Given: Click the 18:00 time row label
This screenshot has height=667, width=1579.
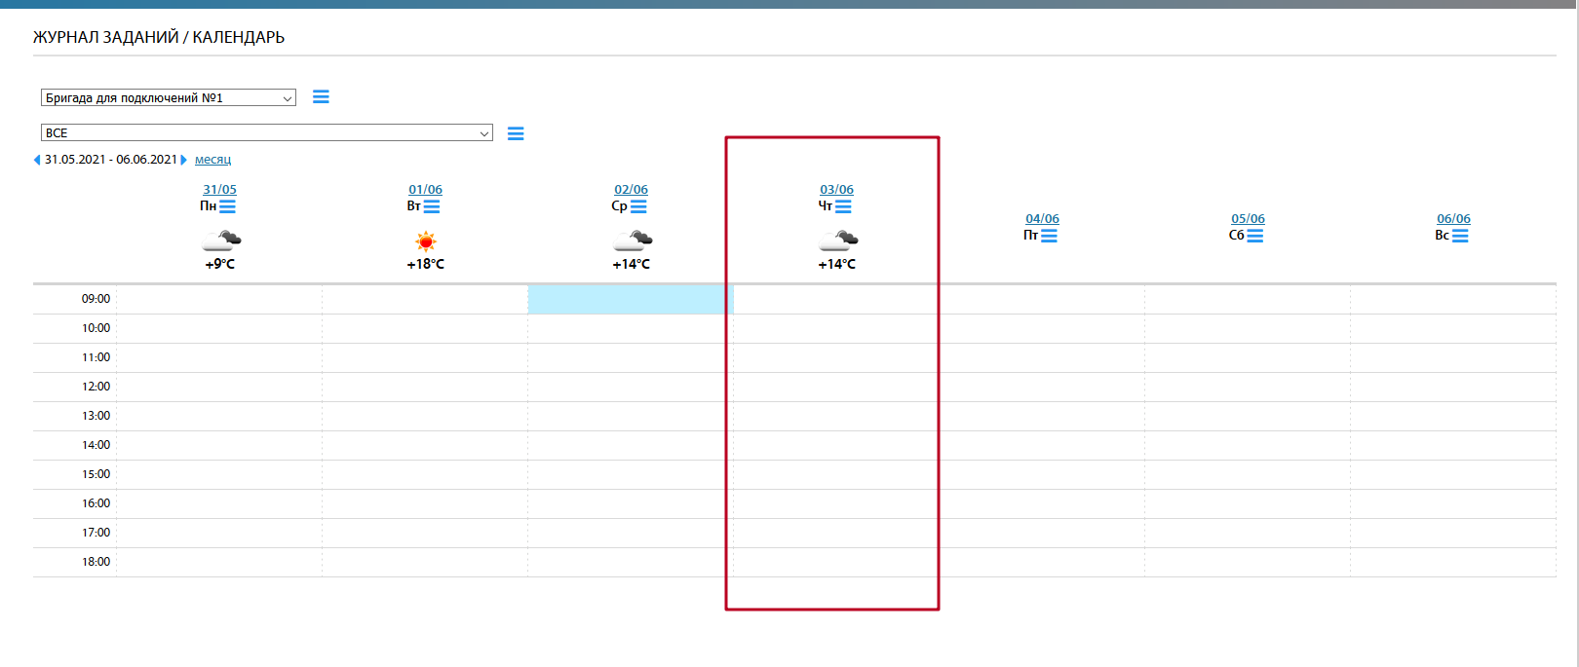Looking at the screenshot, I should click(x=96, y=562).
